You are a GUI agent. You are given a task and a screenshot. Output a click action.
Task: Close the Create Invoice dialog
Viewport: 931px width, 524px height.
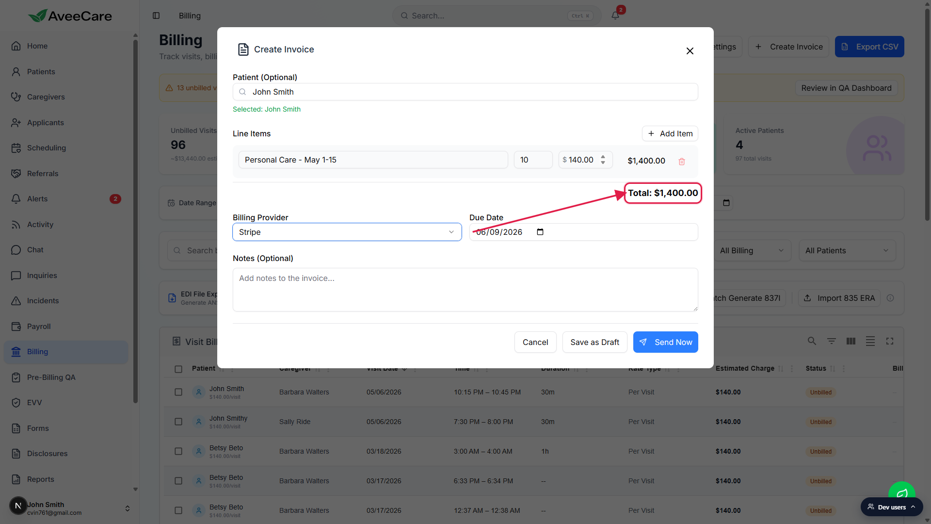(x=690, y=51)
